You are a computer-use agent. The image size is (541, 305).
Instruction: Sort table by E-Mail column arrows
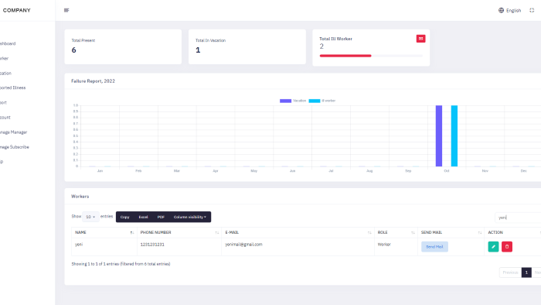(369, 233)
